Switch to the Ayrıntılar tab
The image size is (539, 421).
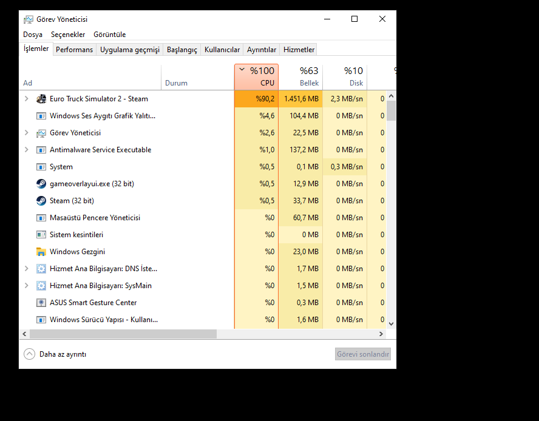point(262,50)
